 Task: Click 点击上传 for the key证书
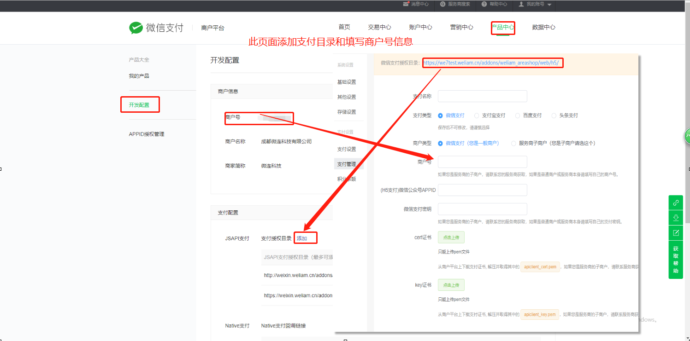click(451, 285)
